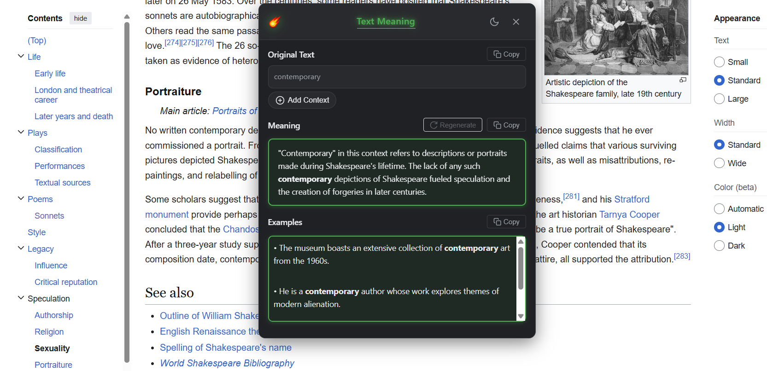This screenshot has width=767, height=371.
Task: Close the Text Meaning popup
Action: [516, 22]
